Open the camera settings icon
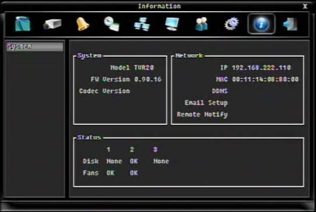This screenshot has height=212, width=316. tap(52, 24)
